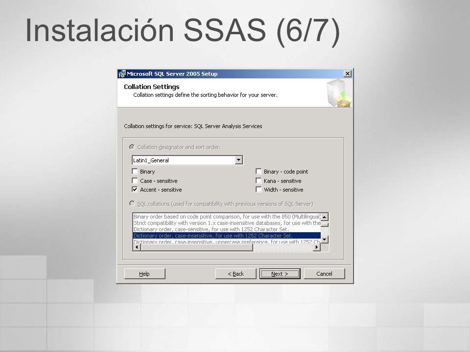Go back with the < Back button
Viewport: 470px width, 352px height.
pyautogui.click(x=236, y=274)
